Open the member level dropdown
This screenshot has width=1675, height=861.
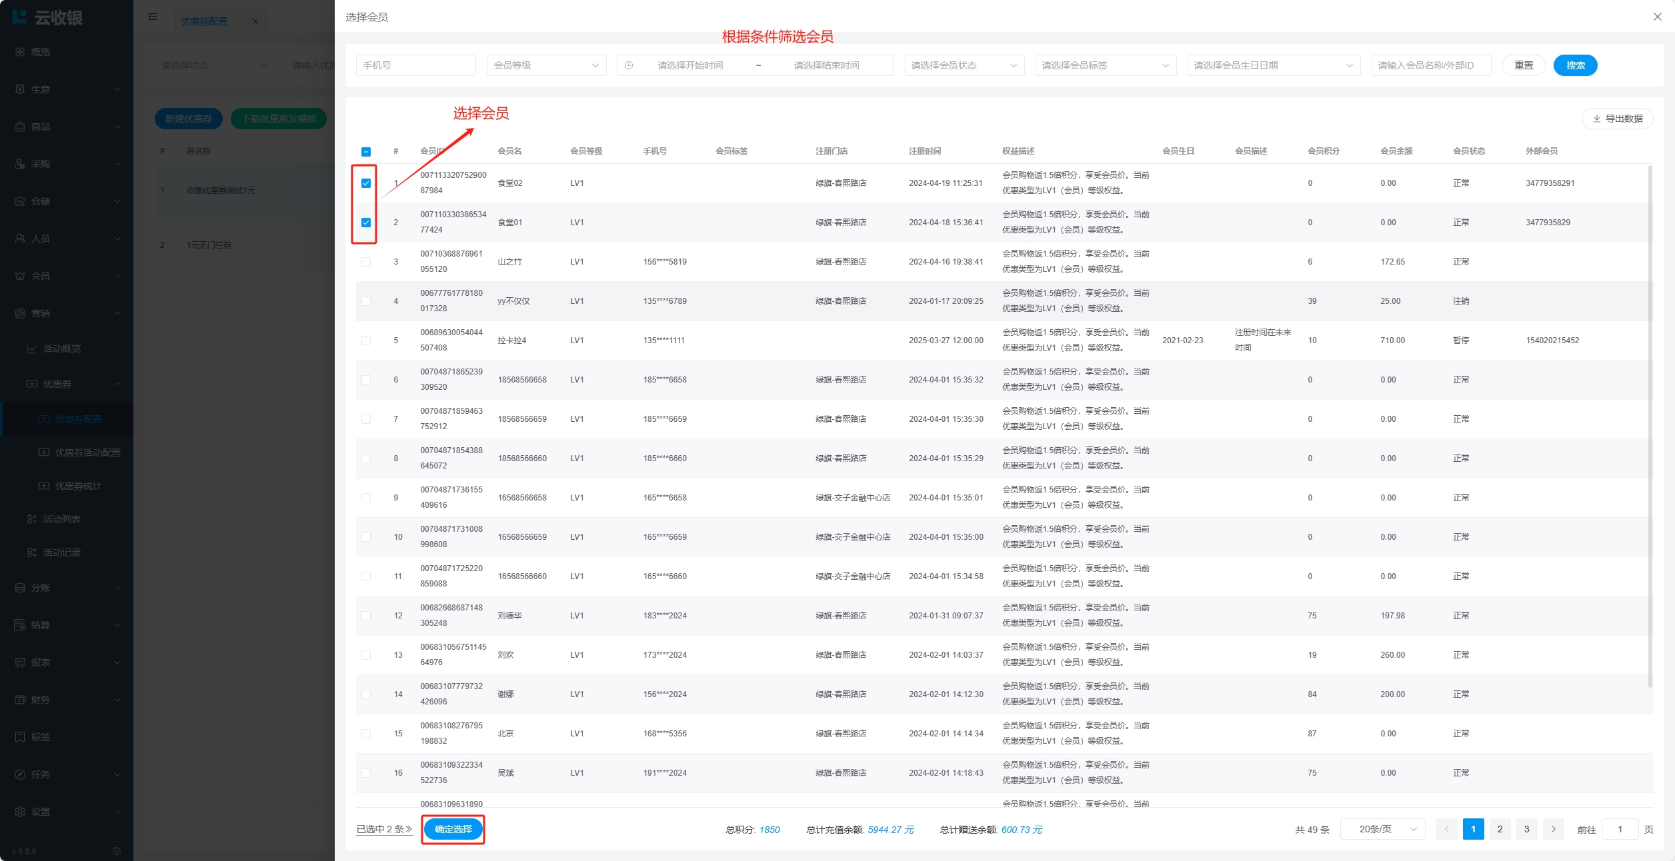546,65
